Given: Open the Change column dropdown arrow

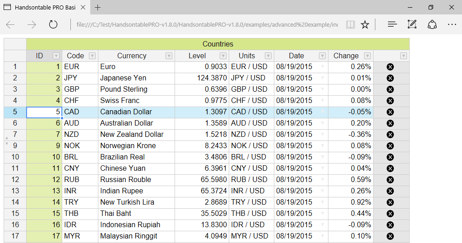Looking at the screenshot, I should point(367,56).
